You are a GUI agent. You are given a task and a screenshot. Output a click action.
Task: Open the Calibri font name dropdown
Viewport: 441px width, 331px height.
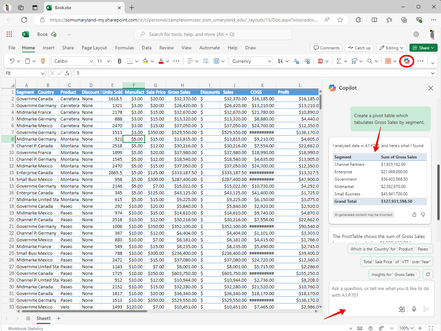pos(91,61)
